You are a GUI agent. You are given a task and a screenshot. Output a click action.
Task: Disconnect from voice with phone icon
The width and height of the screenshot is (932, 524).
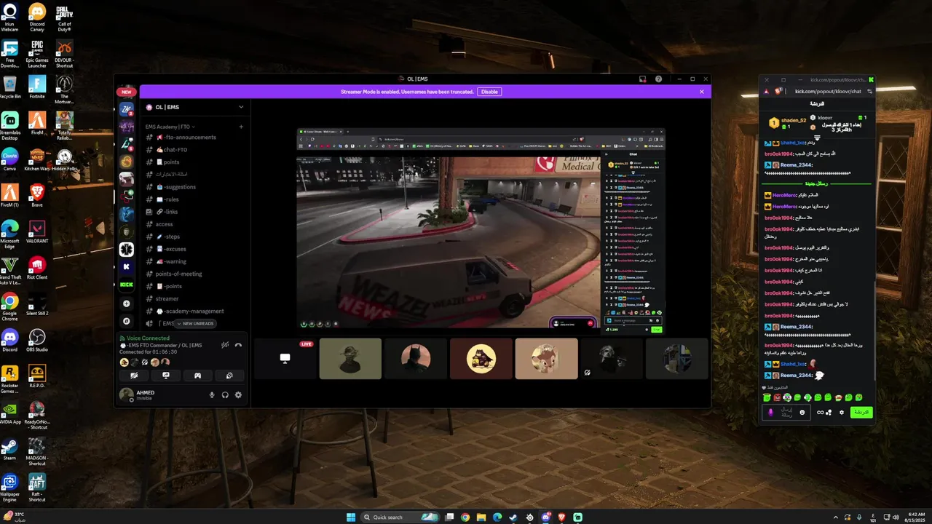pyautogui.click(x=238, y=344)
